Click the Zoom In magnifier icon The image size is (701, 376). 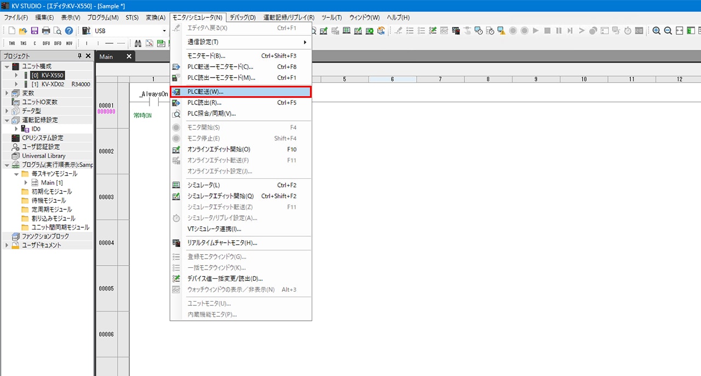click(x=656, y=31)
